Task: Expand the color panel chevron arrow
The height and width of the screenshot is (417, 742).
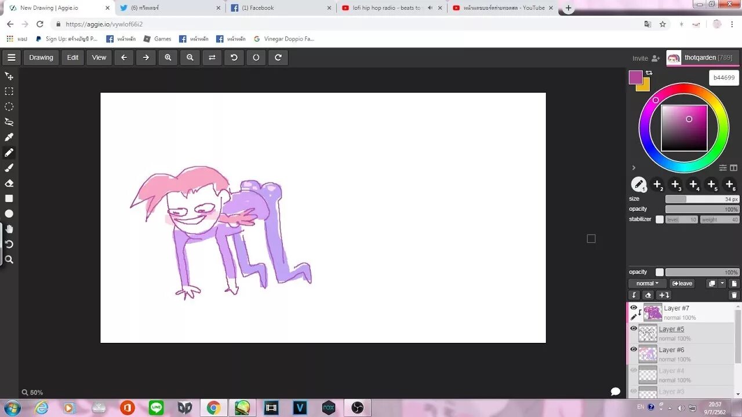Action: [x=634, y=168]
